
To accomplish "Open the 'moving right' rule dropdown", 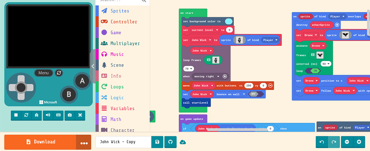I will click(x=207, y=77).
